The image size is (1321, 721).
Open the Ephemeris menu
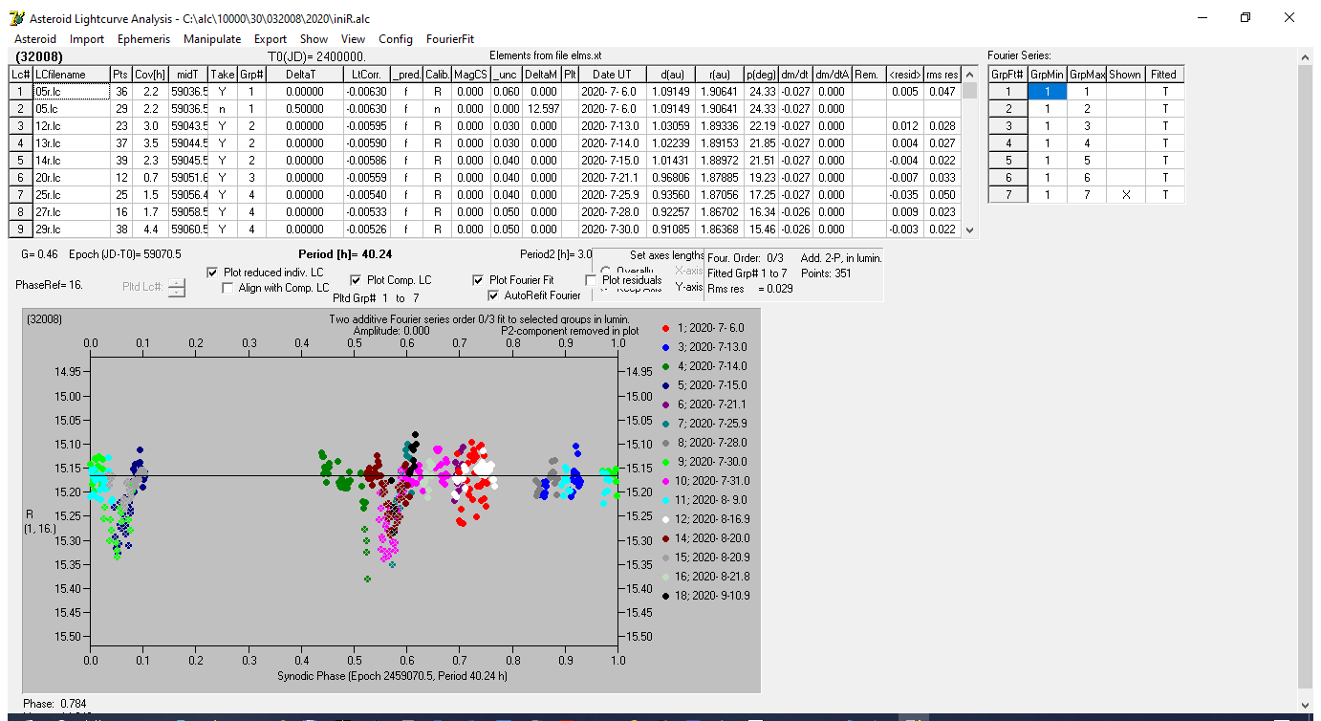[x=143, y=39]
